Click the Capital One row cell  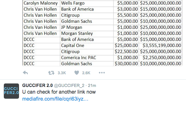click(87, 45)
